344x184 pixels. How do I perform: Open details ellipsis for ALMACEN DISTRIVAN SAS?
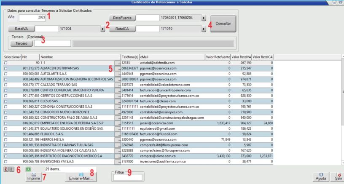(x=118, y=68)
